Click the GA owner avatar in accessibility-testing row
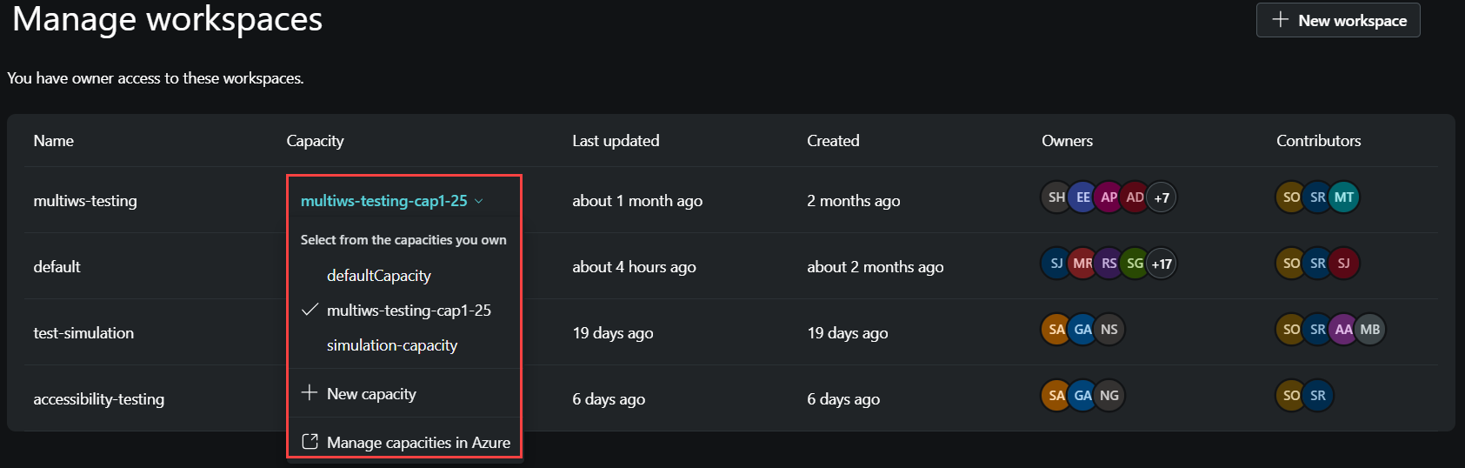 click(1082, 396)
